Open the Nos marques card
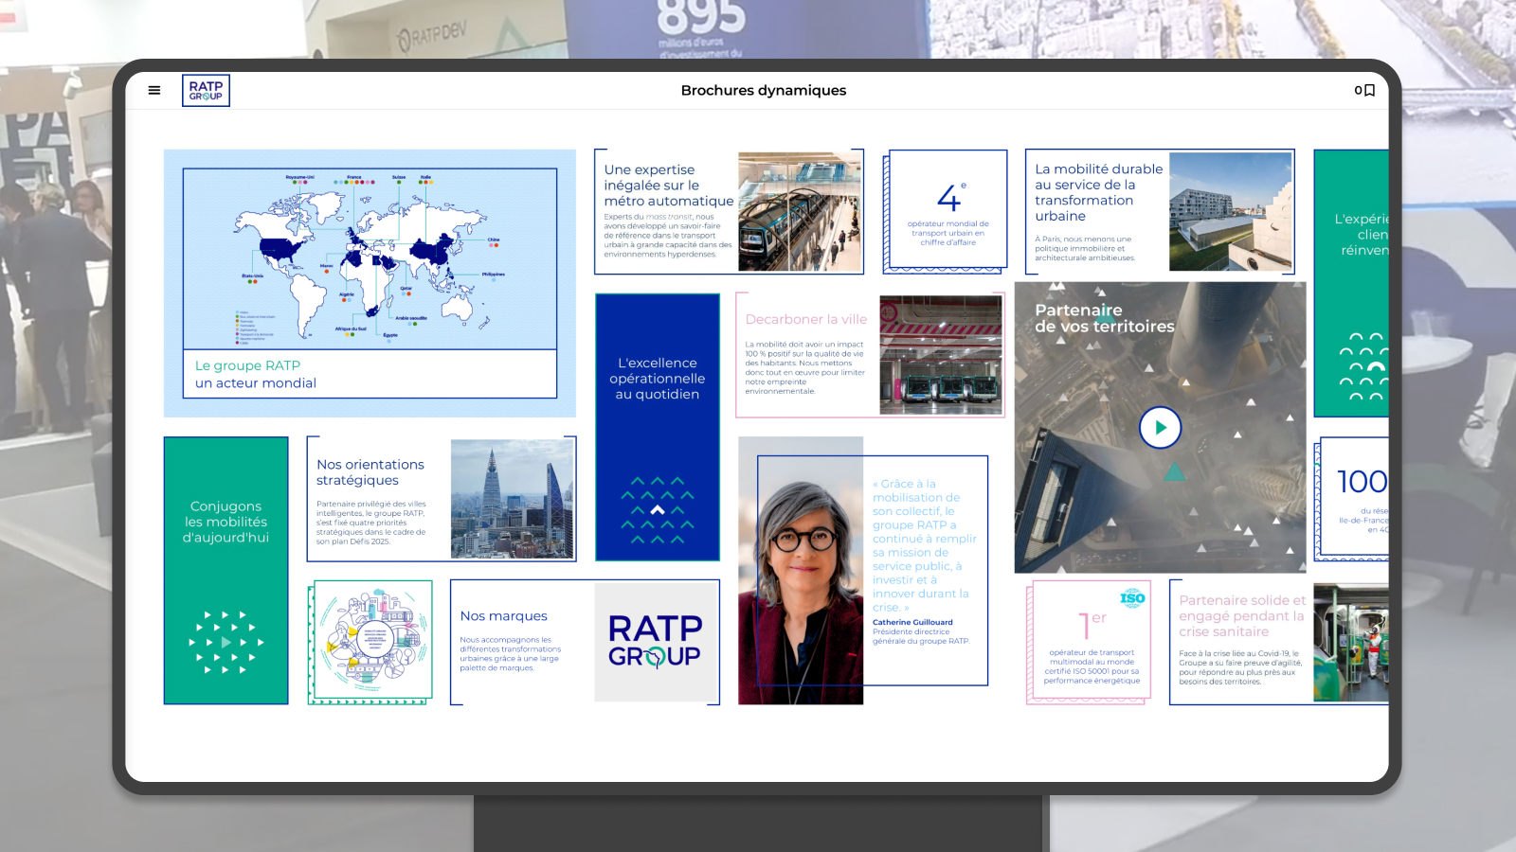 [585, 642]
